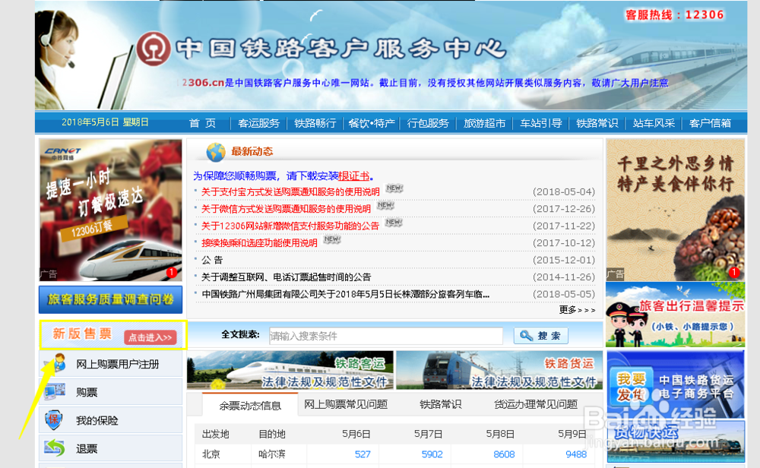Click the 北京 departure cell
The width and height of the screenshot is (760, 468).
pyautogui.click(x=211, y=454)
